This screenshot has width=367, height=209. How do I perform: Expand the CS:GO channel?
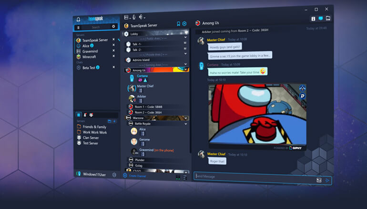coord(185,172)
